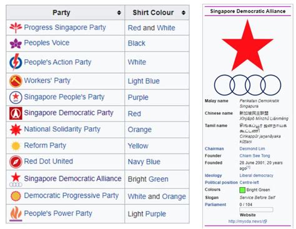Image resolution: width=296 pixels, height=229 pixels.
Task: Click the Red Dot United compass logo
Action: 16,162
